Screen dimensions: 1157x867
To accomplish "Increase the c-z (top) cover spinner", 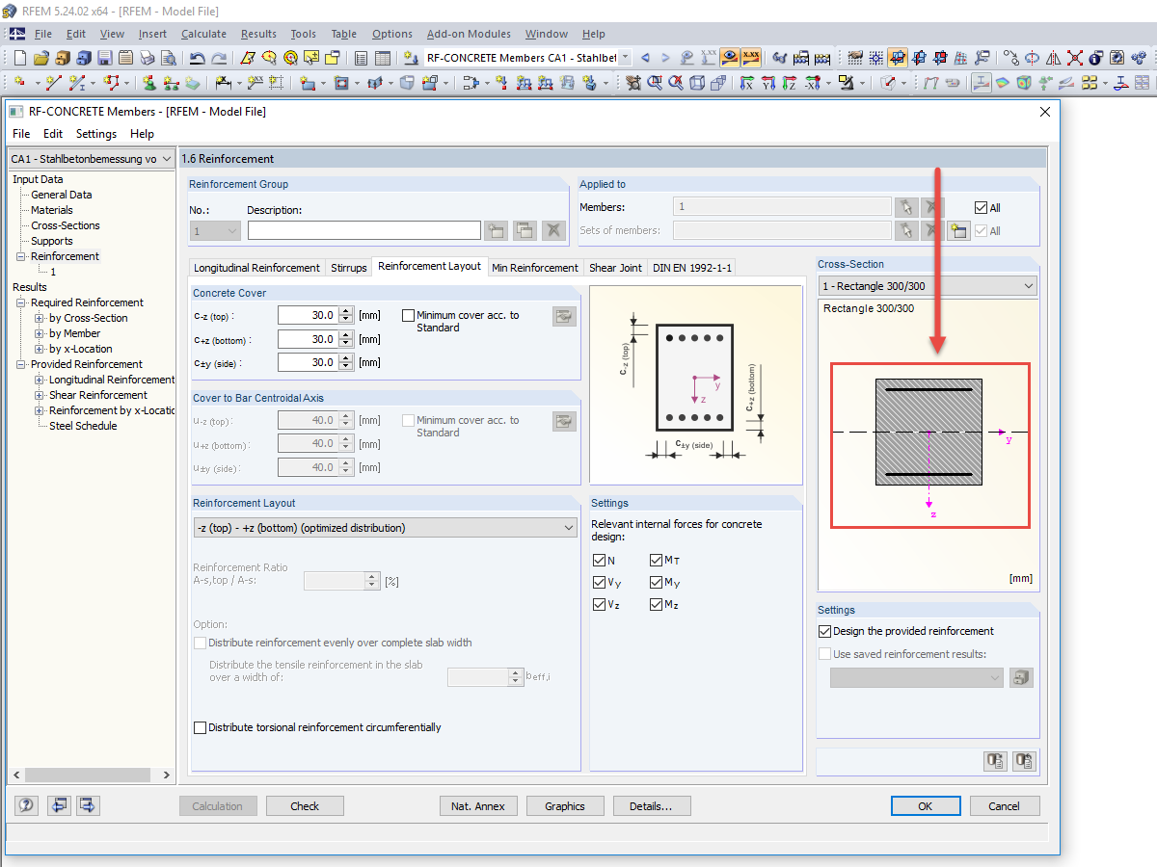I will [346, 311].
